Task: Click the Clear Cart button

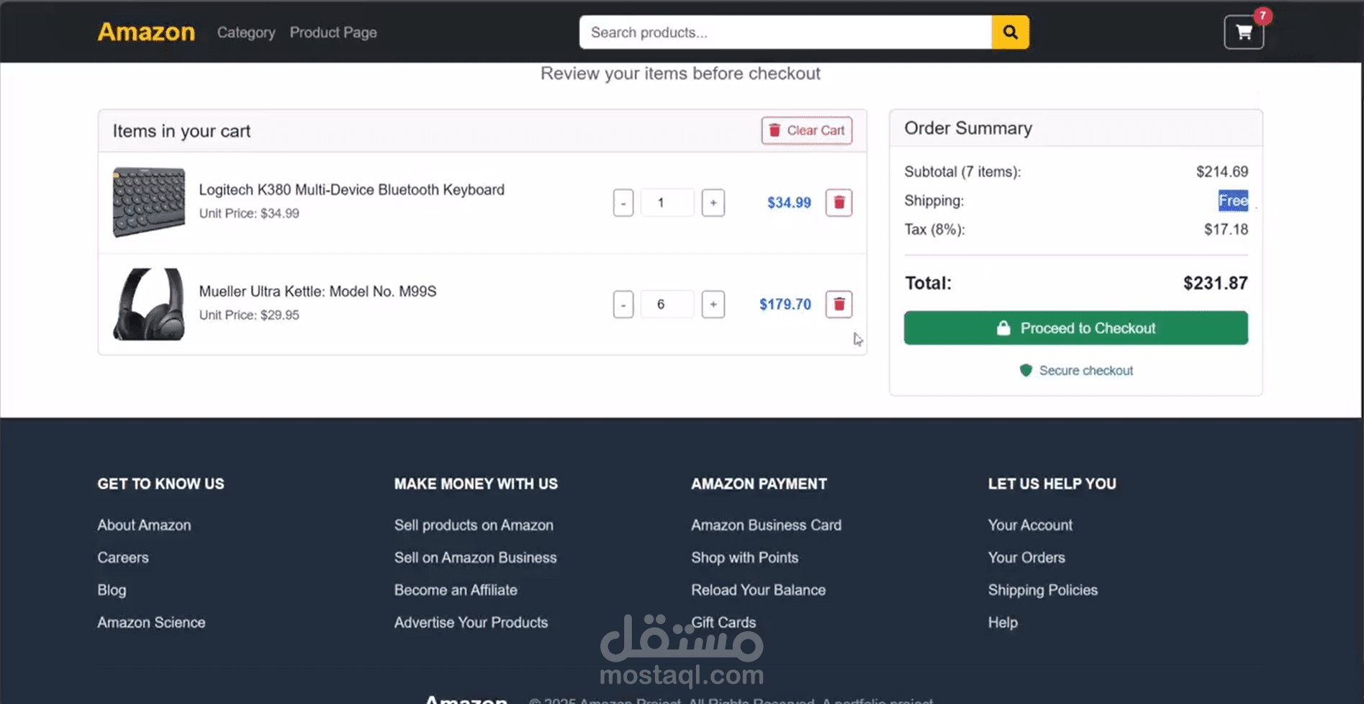Action: 807,130
